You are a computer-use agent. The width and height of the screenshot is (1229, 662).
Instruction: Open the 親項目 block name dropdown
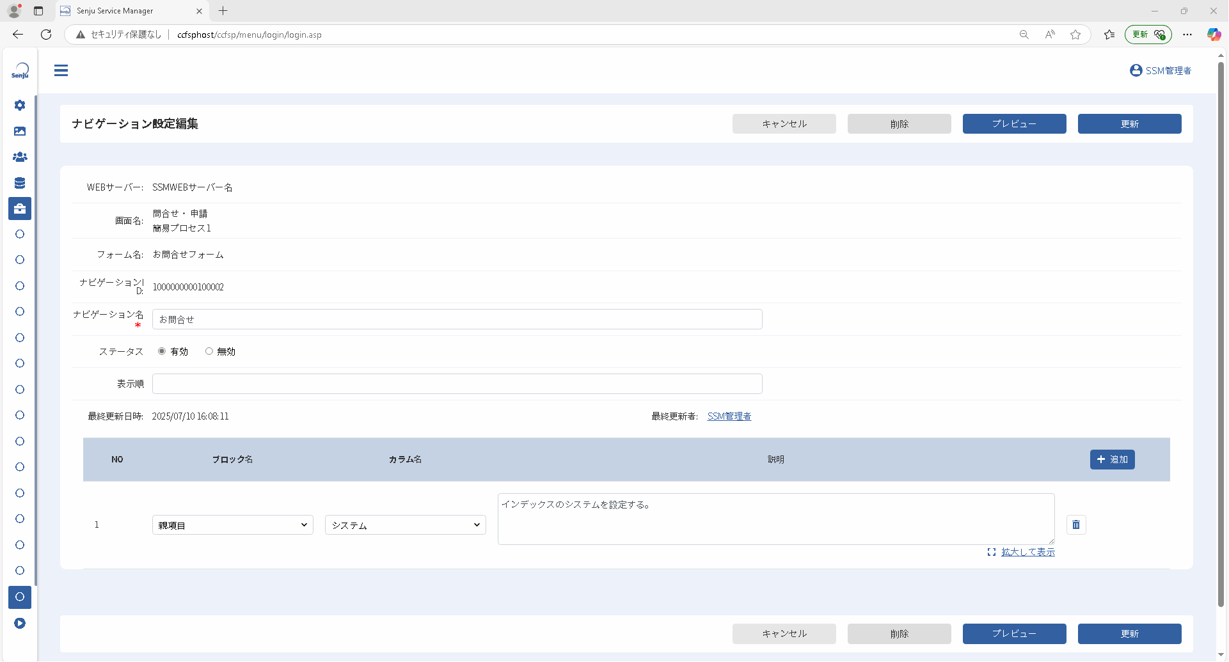click(x=233, y=525)
